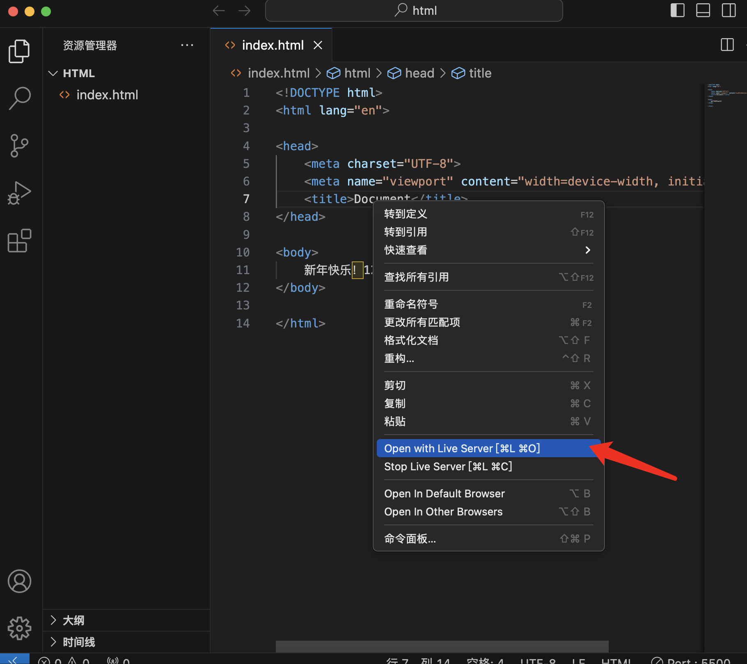747x664 pixels.
Task: Click Port 5500 live server status
Action: 691,661
